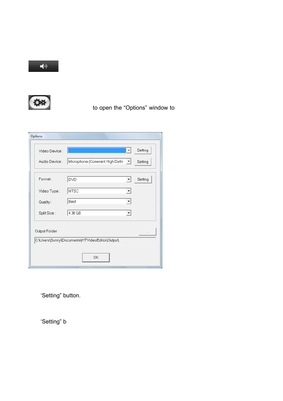Click the Audio Device Setting button

tap(143, 162)
